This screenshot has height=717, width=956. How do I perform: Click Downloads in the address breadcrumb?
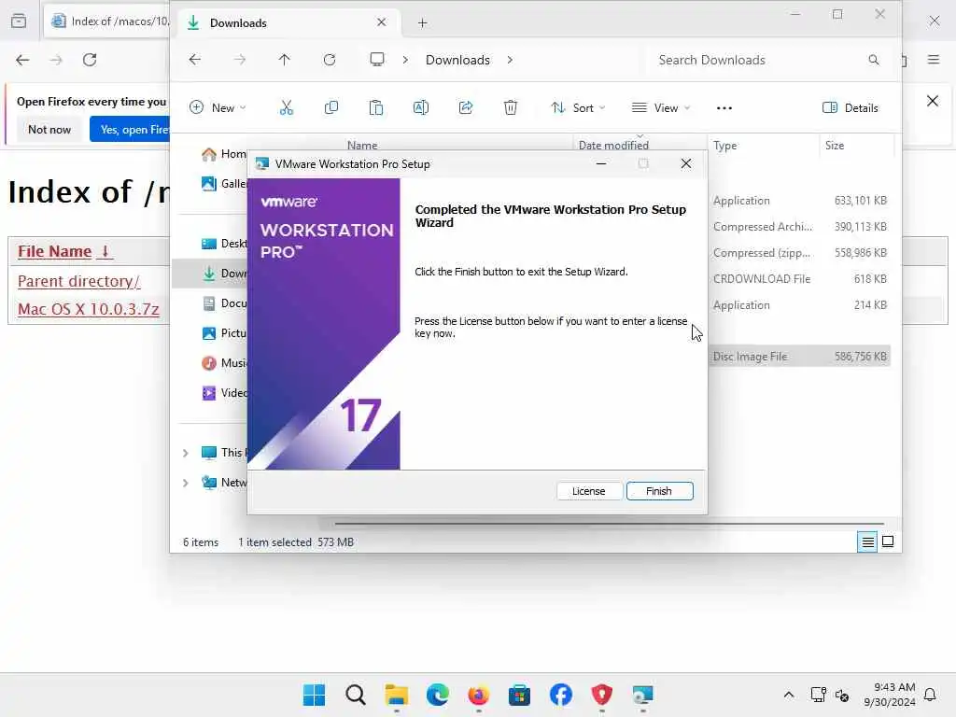click(x=457, y=60)
